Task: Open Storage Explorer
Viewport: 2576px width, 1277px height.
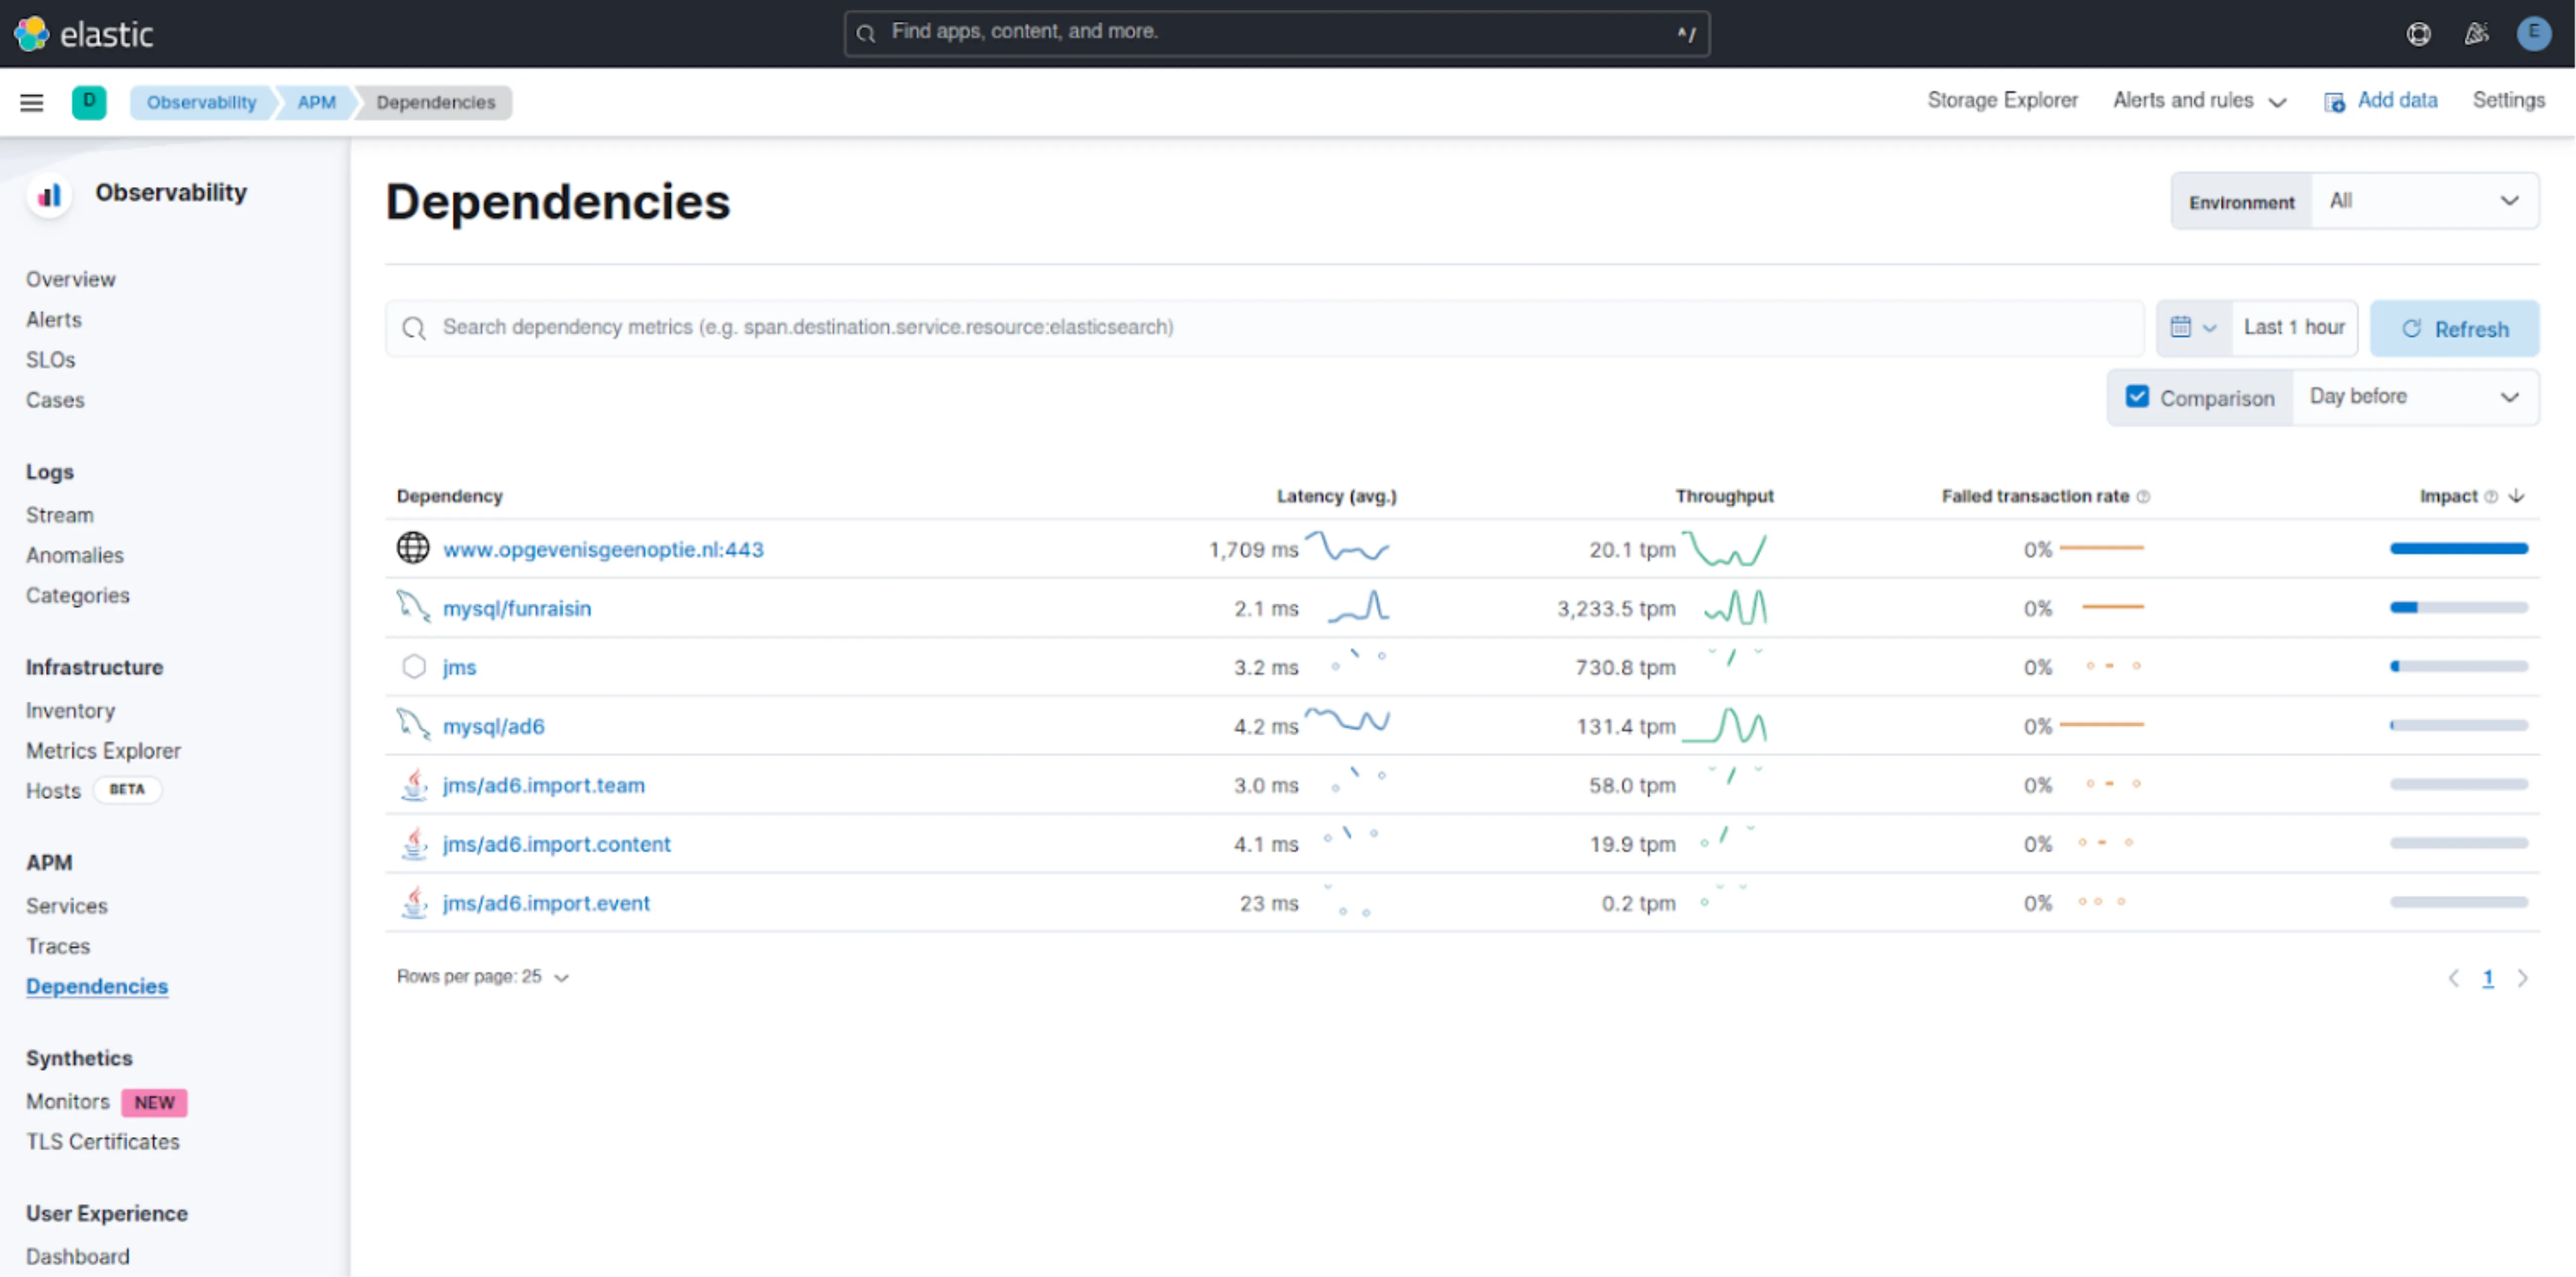Action: click(x=2002, y=100)
